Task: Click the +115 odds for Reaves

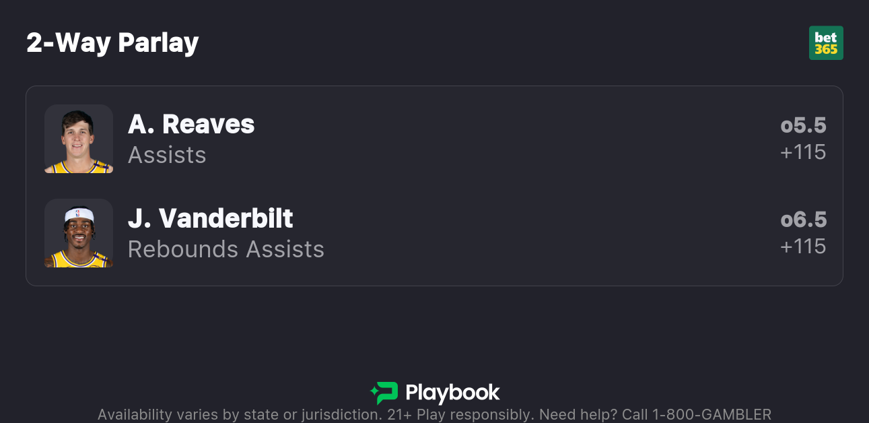Action: [803, 153]
